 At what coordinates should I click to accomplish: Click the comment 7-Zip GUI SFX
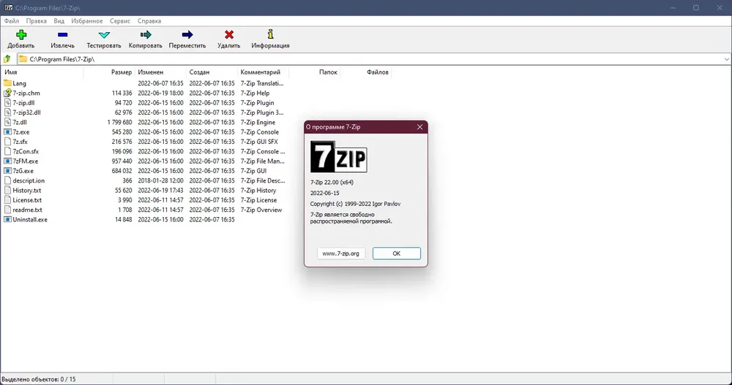pos(259,142)
